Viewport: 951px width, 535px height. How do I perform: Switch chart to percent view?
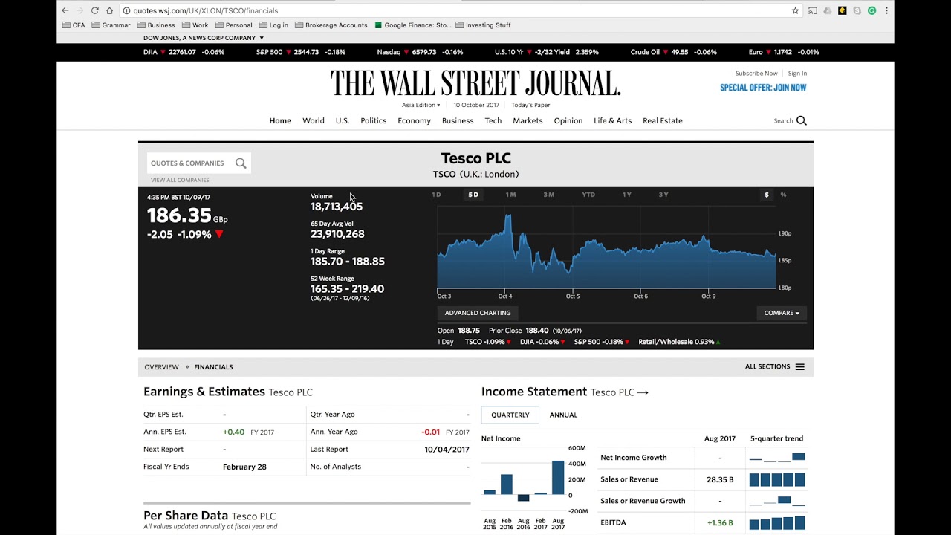tap(783, 195)
